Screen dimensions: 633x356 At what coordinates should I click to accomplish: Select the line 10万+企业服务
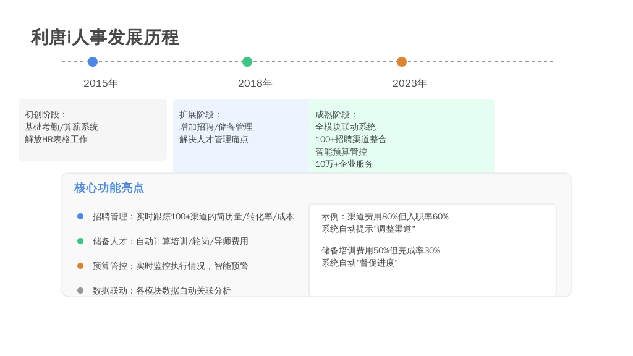(x=344, y=164)
